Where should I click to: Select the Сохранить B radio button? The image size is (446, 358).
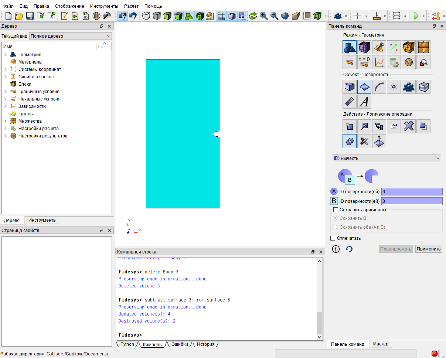(x=335, y=218)
